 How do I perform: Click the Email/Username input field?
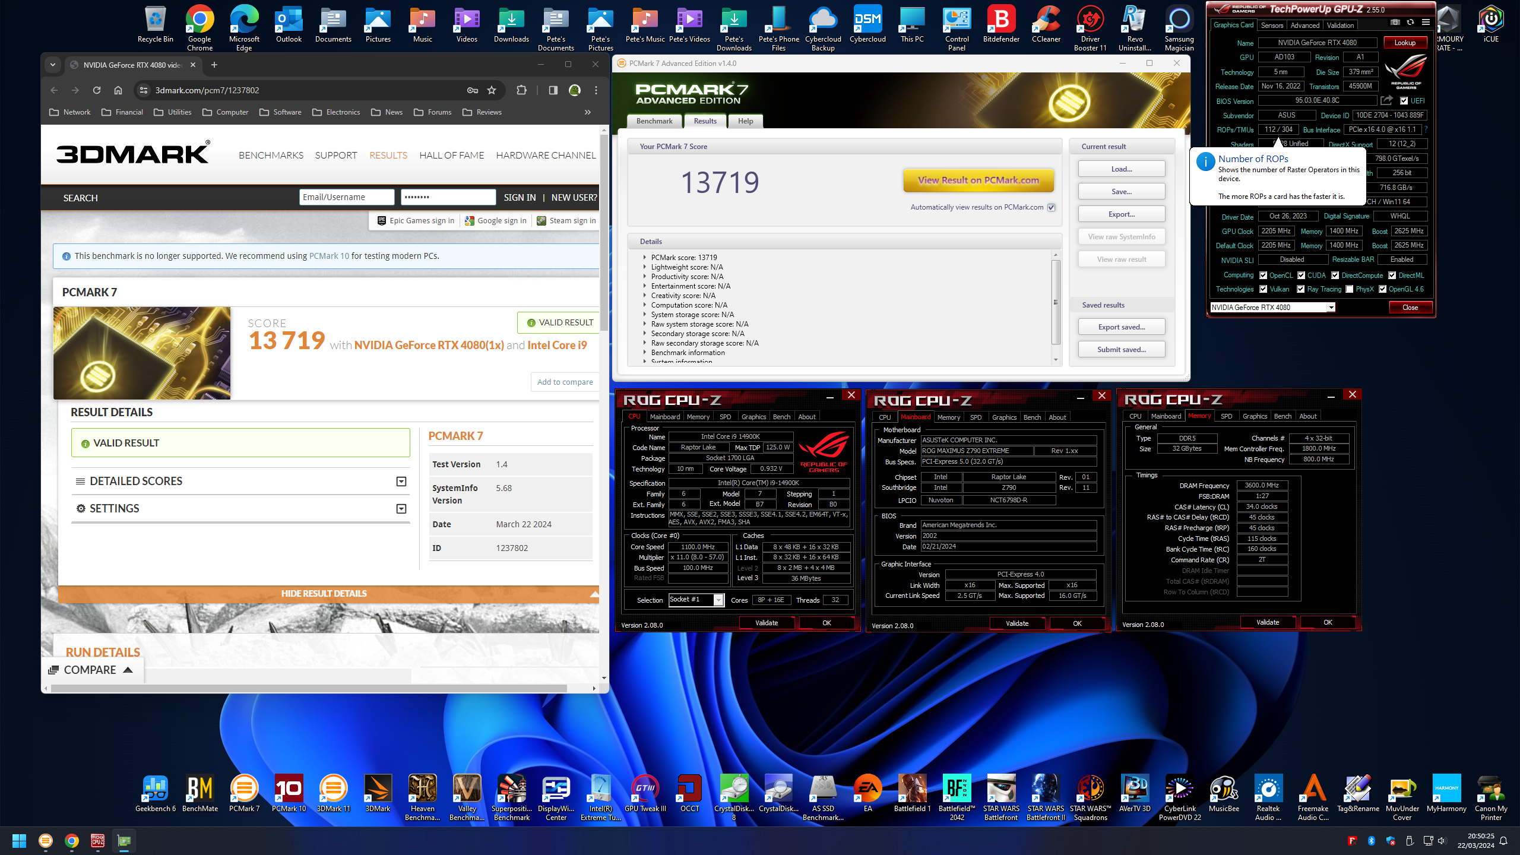click(x=347, y=197)
